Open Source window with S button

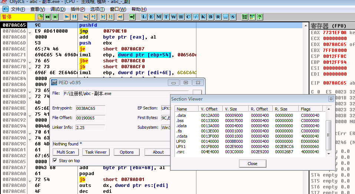[x=233, y=17]
